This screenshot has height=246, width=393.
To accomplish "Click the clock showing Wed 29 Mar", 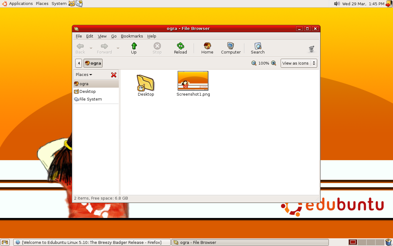I will [x=363, y=4].
